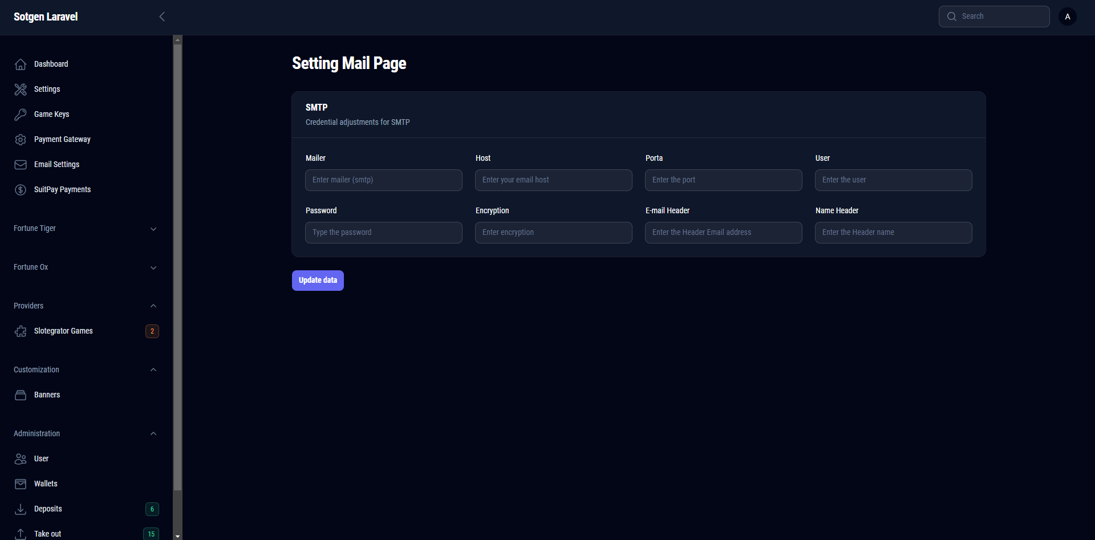The image size is (1095, 540).
Task: Click the Banners icon in the sidebar
Action: click(x=21, y=395)
